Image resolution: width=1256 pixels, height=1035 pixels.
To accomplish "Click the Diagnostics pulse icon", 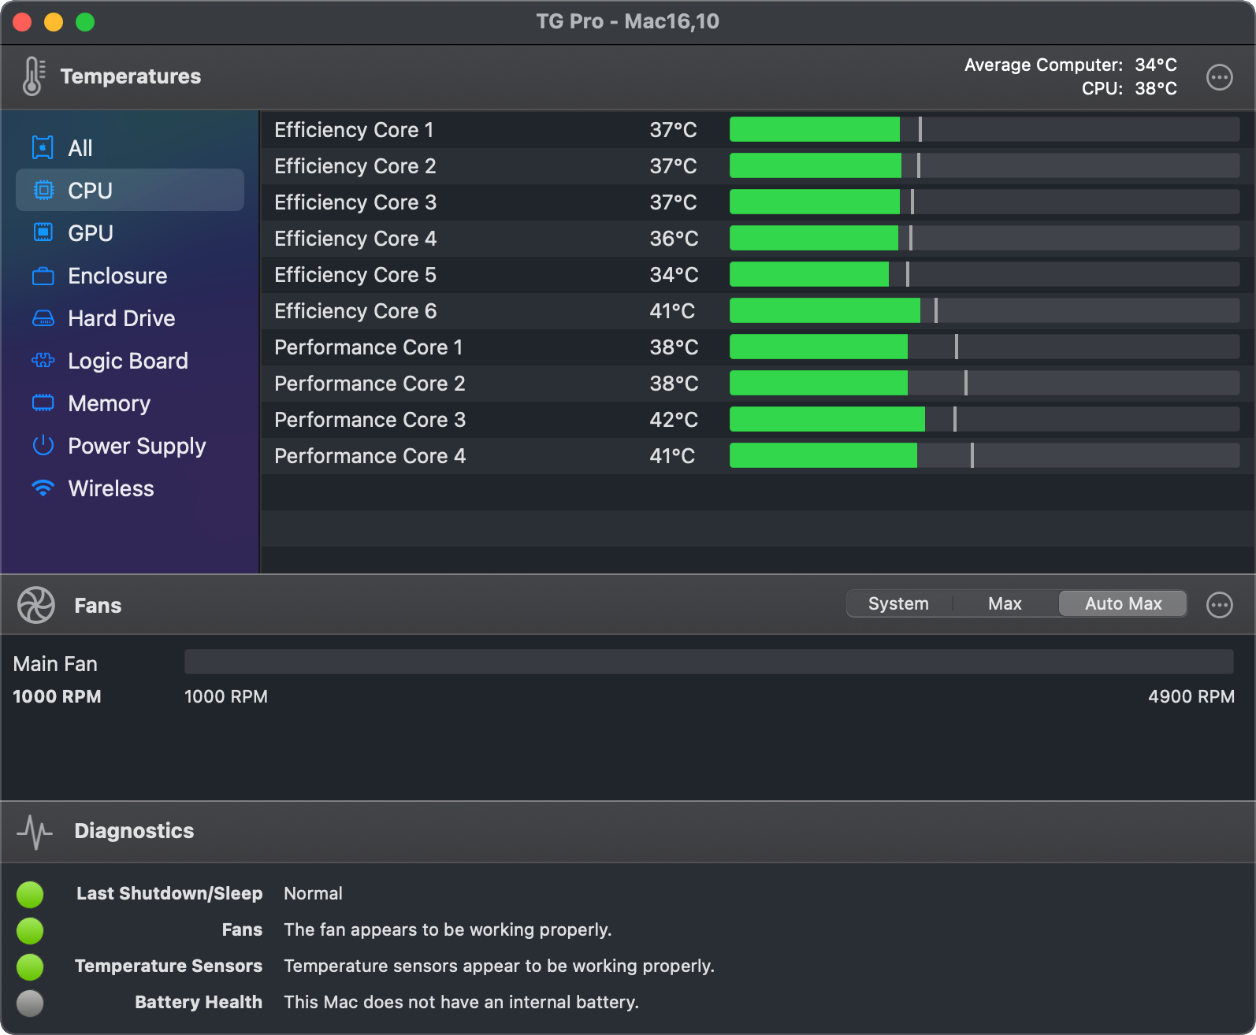I will [35, 831].
